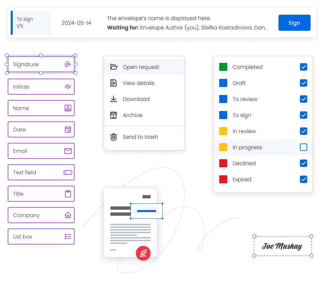Click the green Completed color swatch
The image size is (324, 285).
(x=223, y=67)
